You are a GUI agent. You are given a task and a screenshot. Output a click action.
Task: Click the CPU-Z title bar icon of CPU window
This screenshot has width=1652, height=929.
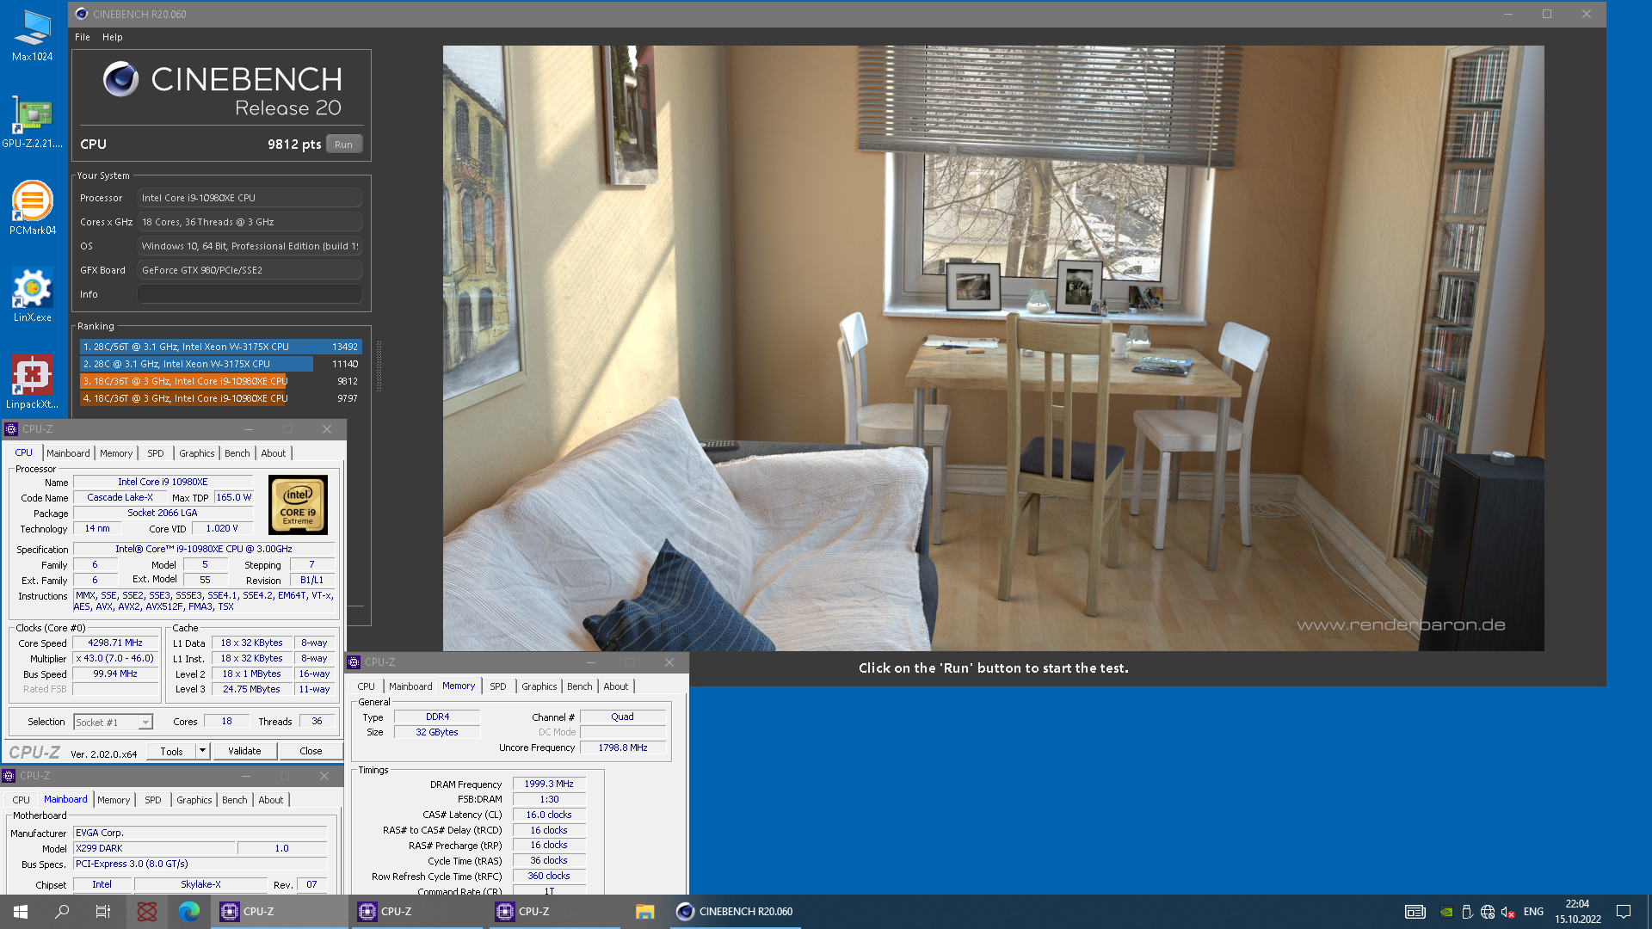(11, 429)
